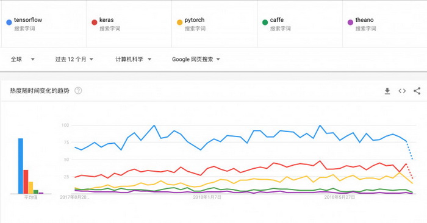The image size is (427, 223).
Task: Select the tensorflow search term box
Action: pos(44,24)
